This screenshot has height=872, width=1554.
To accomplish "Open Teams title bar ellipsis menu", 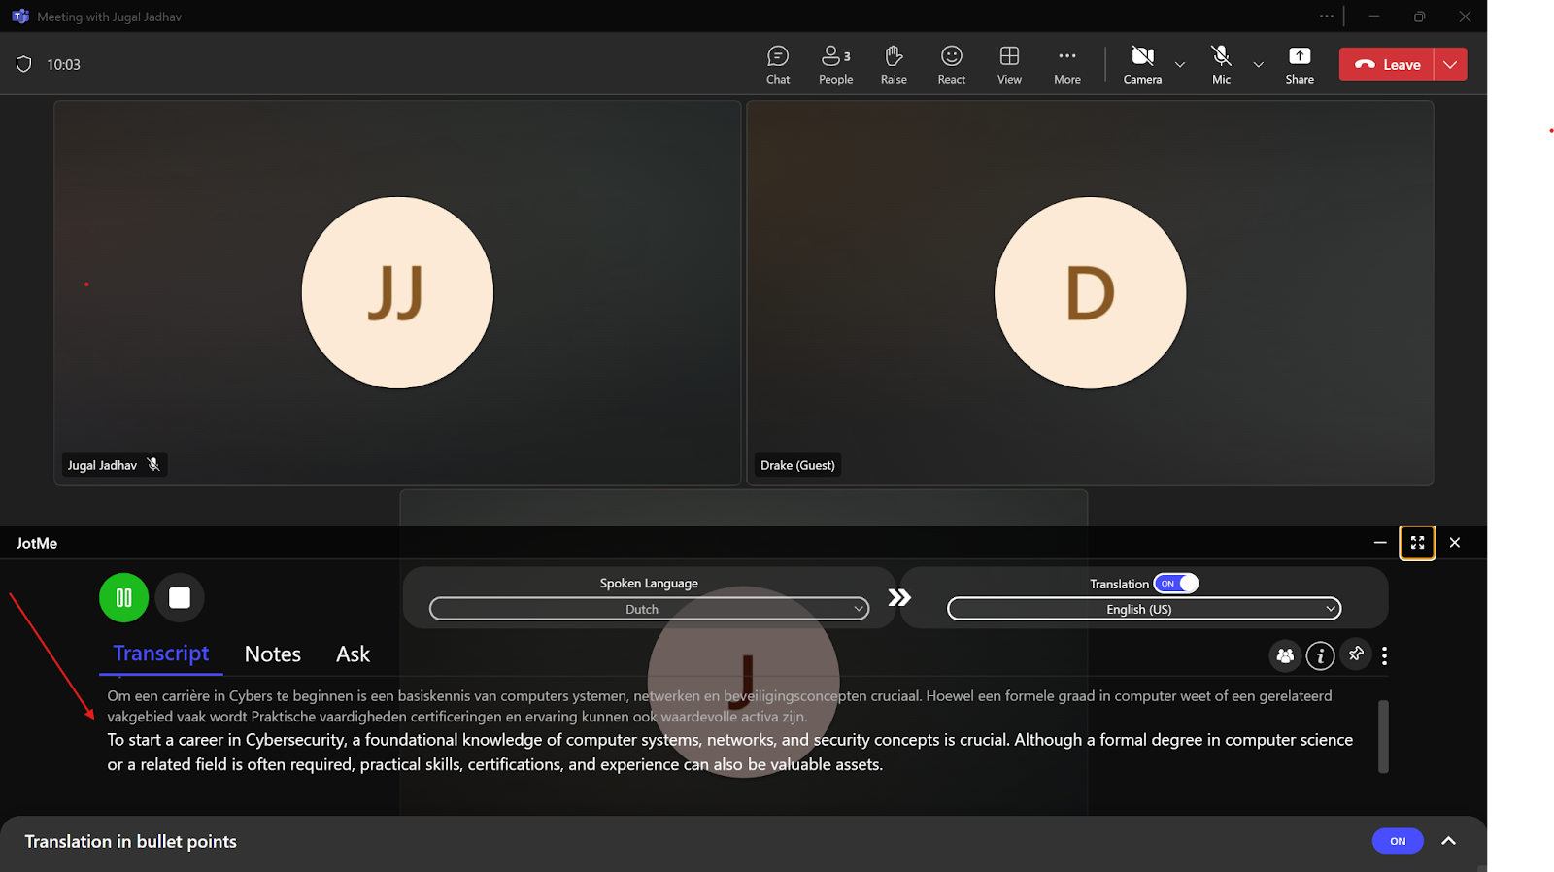I will click(1327, 16).
